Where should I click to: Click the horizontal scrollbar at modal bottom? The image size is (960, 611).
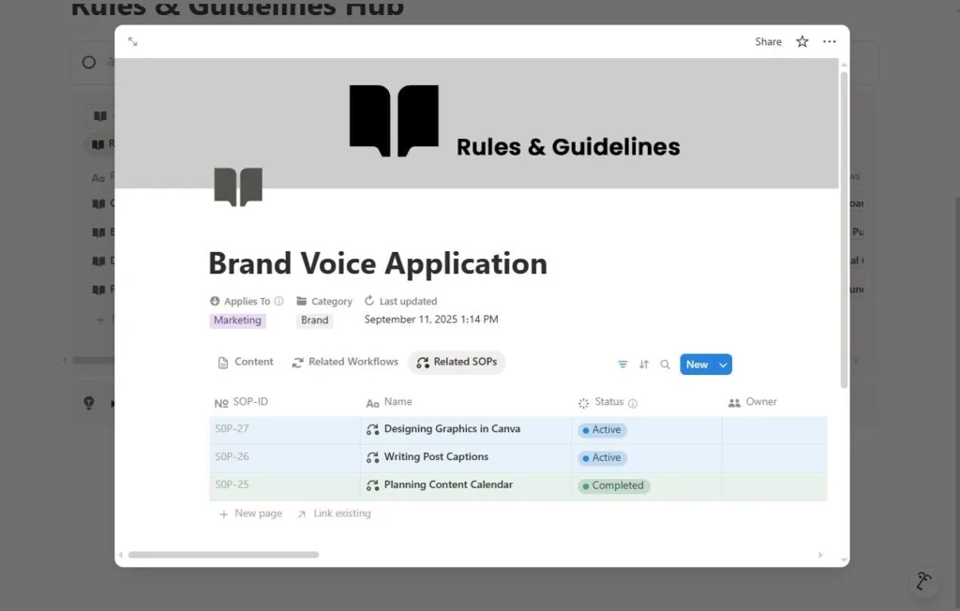coord(223,555)
